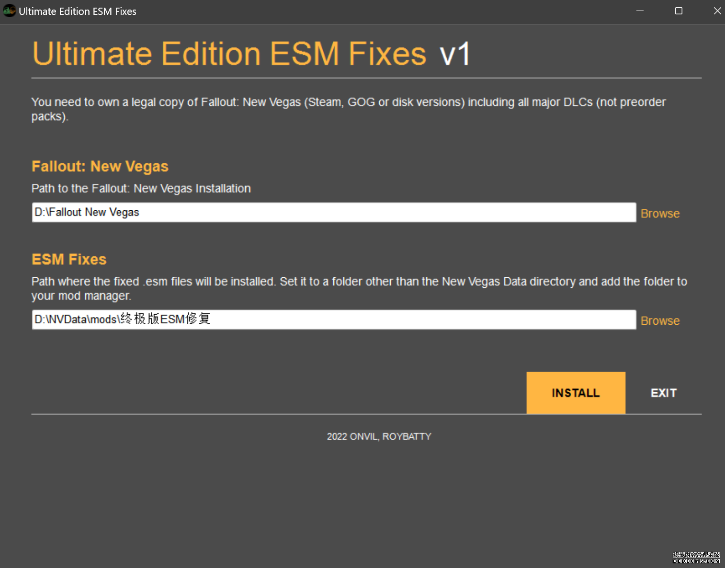Focus the ESM Fixes install path field
The image size is (725, 568).
tap(333, 319)
